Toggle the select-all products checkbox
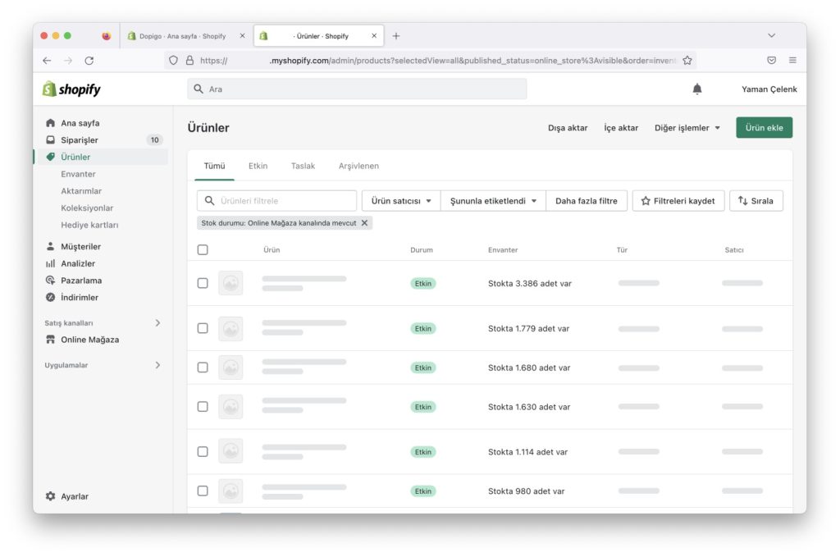The height and width of the screenshot is (557, 840). tap(203, 249)
